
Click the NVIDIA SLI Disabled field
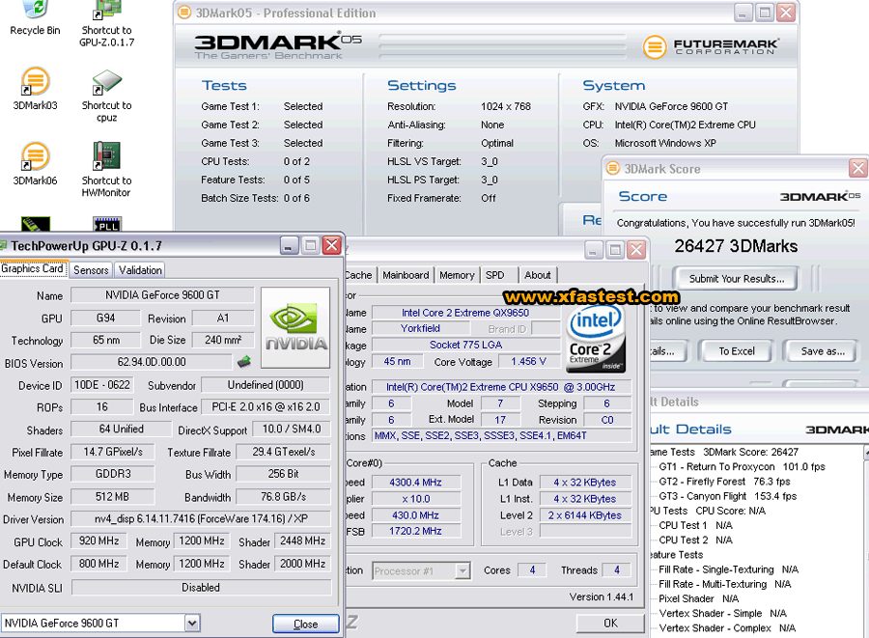(201, 587)
